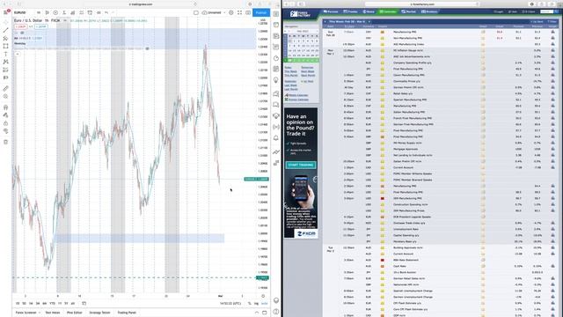Click the blue Publish button
This screenshot has width=563, height=317.
click(261, 12)
